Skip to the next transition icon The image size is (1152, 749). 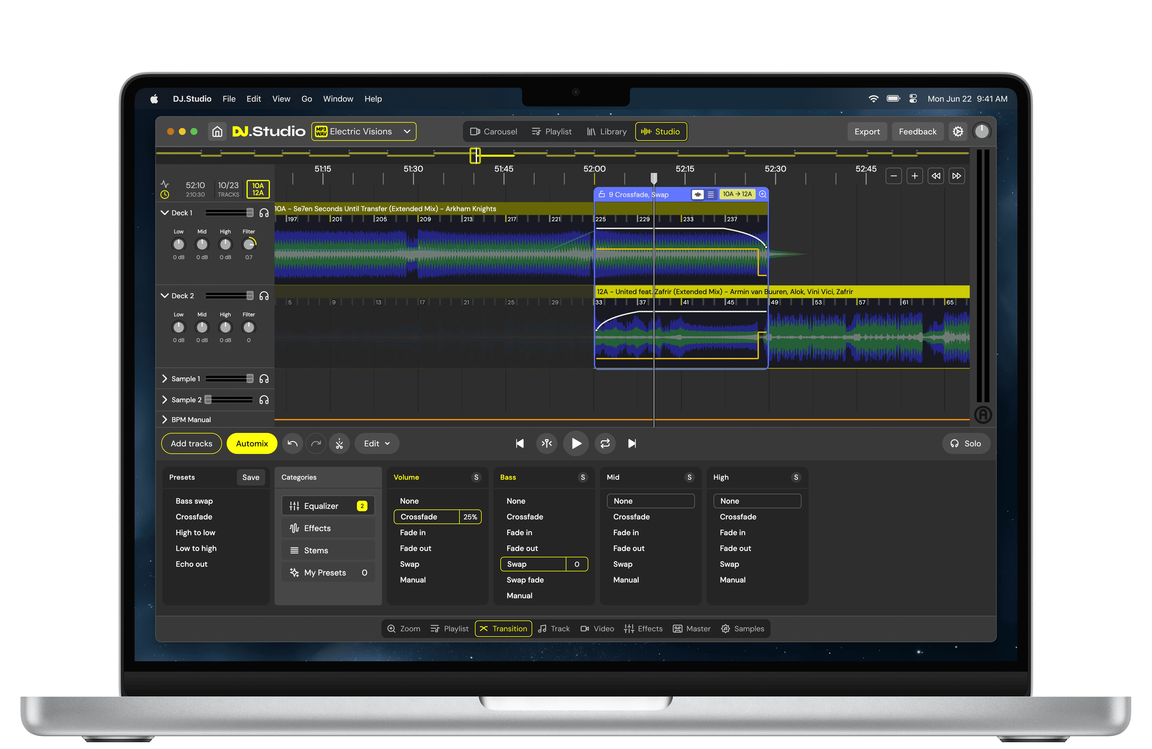(x=632, y=443)
